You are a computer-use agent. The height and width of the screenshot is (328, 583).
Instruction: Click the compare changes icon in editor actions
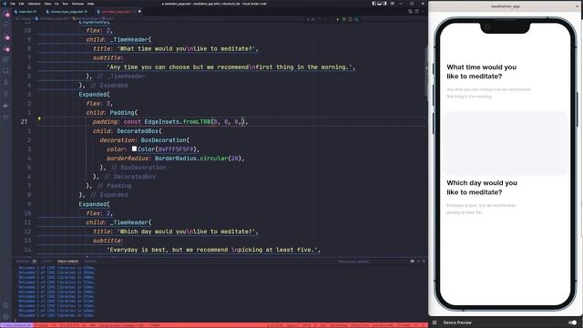point(411,12)
